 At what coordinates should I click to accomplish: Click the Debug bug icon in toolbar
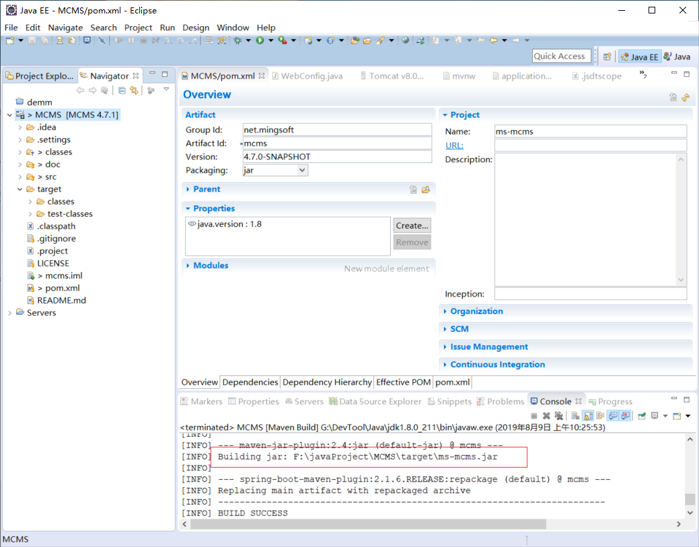(x=237, y=40)
